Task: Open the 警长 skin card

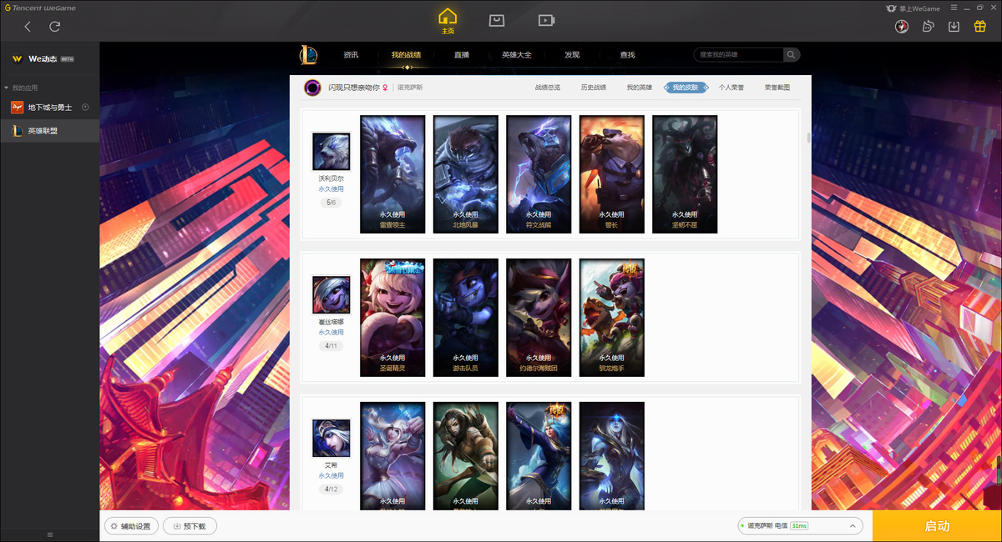Action: (x=612, y=174)
